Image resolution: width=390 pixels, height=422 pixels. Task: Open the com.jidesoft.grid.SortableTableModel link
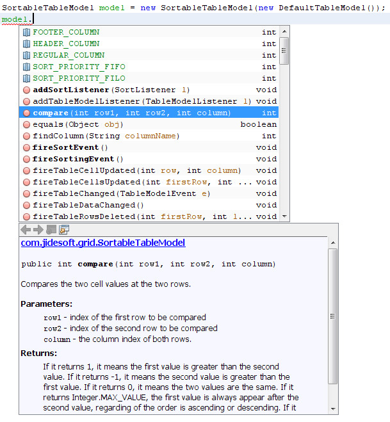point(102,243)
